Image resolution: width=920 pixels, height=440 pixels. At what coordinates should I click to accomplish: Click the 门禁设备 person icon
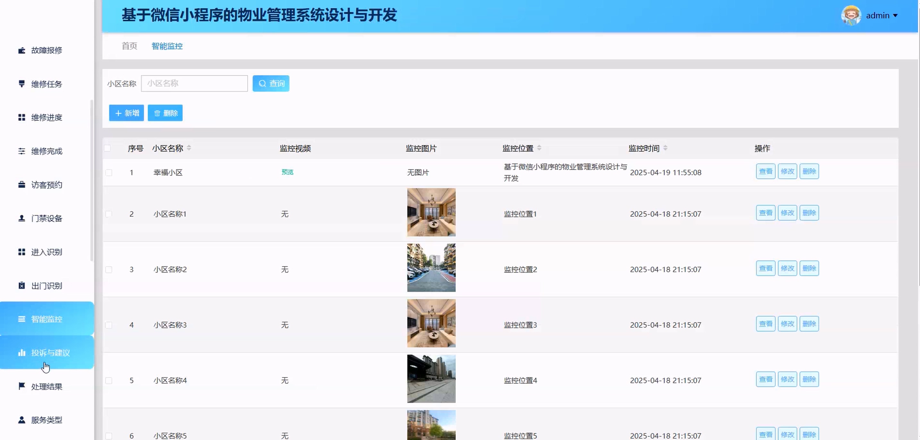pyautogui.click(x=22, y=218)
